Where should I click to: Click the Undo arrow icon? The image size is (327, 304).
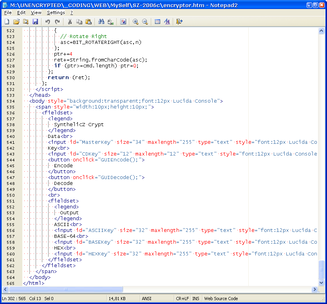pyautogui.click(x=47, y=22)
